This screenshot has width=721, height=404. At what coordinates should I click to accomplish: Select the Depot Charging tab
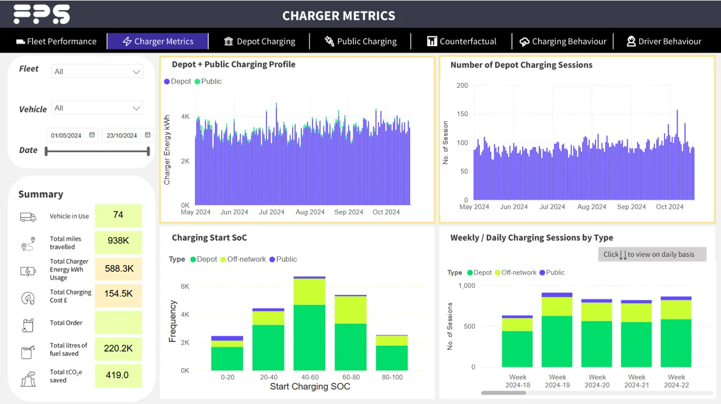point(261,41)
